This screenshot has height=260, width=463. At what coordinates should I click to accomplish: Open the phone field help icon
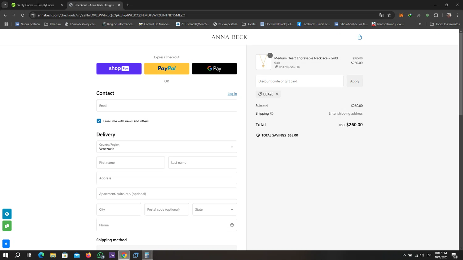pos(232,225)
